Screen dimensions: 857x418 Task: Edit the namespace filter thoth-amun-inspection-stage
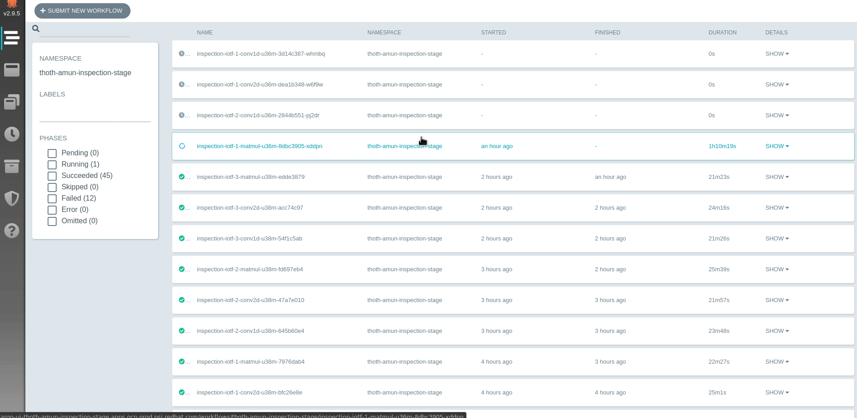click(85, 73)
